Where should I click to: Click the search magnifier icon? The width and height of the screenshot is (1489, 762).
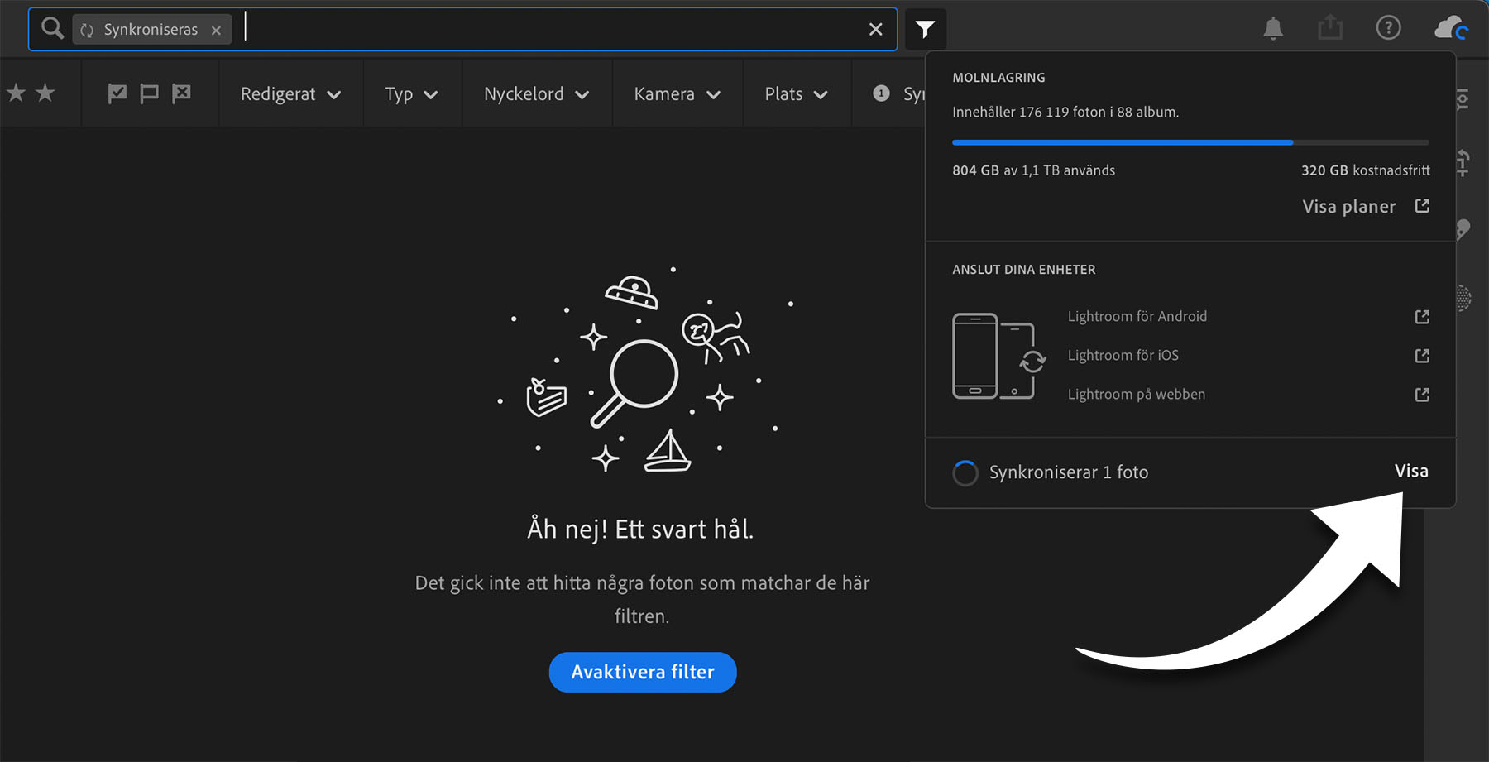(52, 29)
